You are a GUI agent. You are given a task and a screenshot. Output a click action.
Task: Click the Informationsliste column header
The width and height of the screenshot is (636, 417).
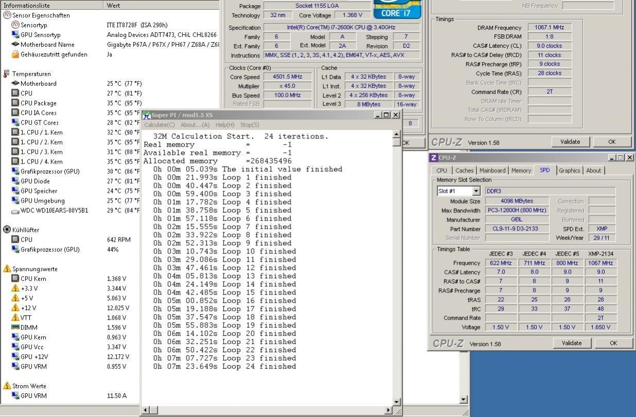pos(53,5)
